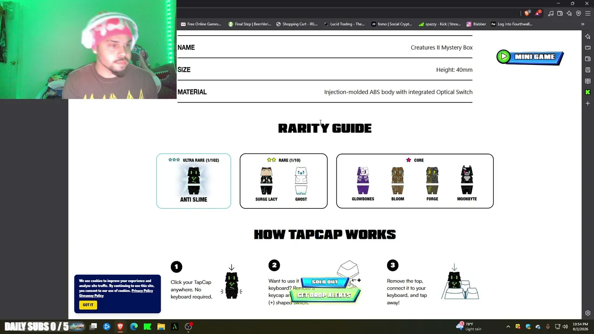Click the Sold Out button

click(x=325, y=282)
